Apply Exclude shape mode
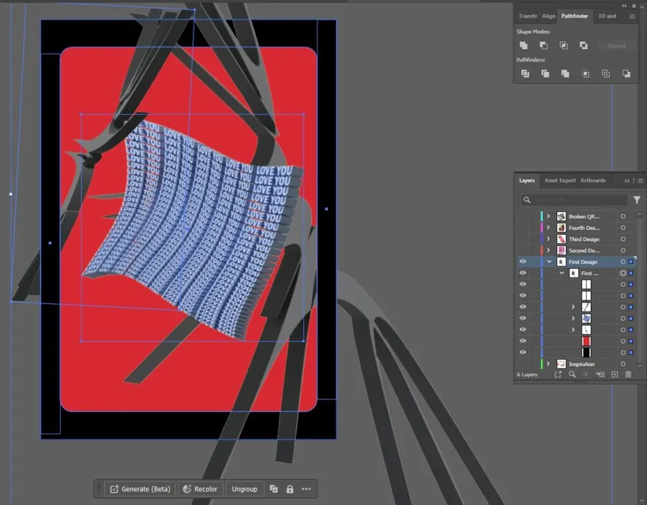Image resolution: width=647 pixels, height=505 pixels. (584, 46)
